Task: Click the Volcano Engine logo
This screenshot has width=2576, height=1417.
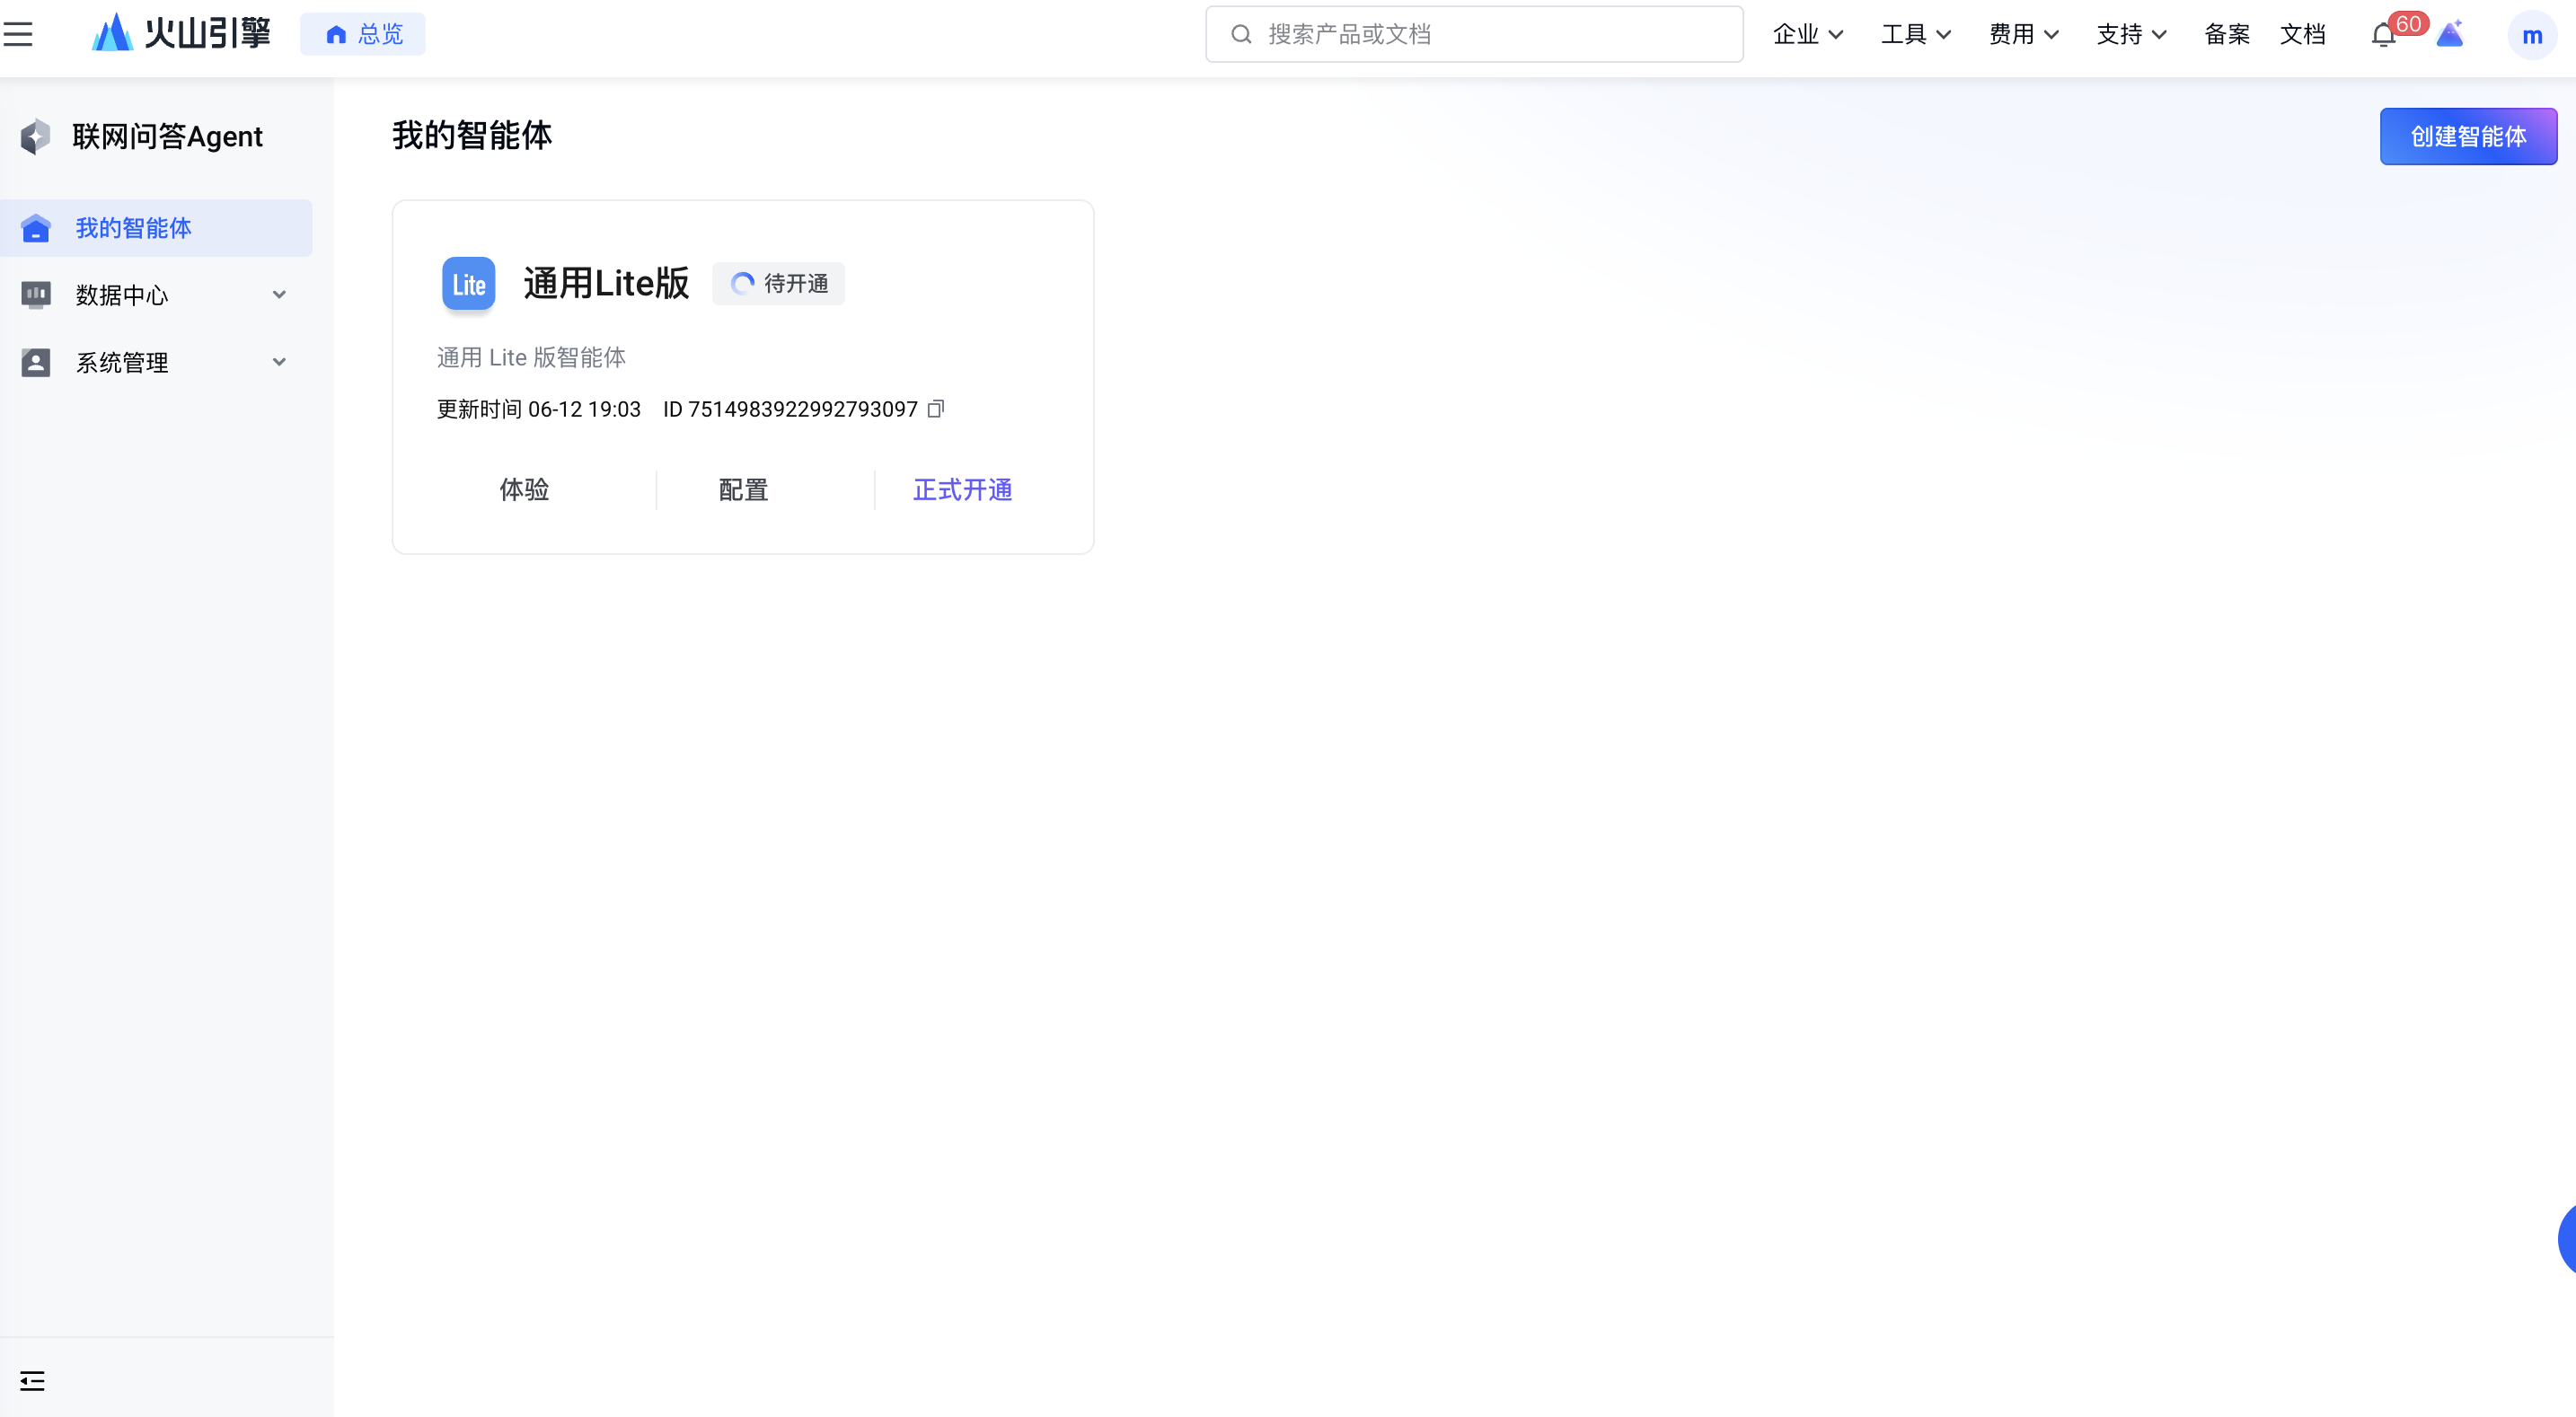Action: click(181, 34)
